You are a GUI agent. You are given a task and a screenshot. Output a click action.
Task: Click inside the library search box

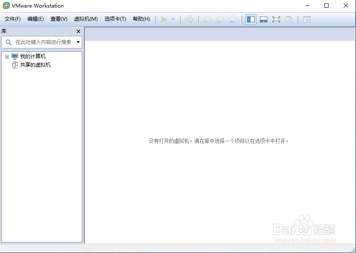coord(42,42)
